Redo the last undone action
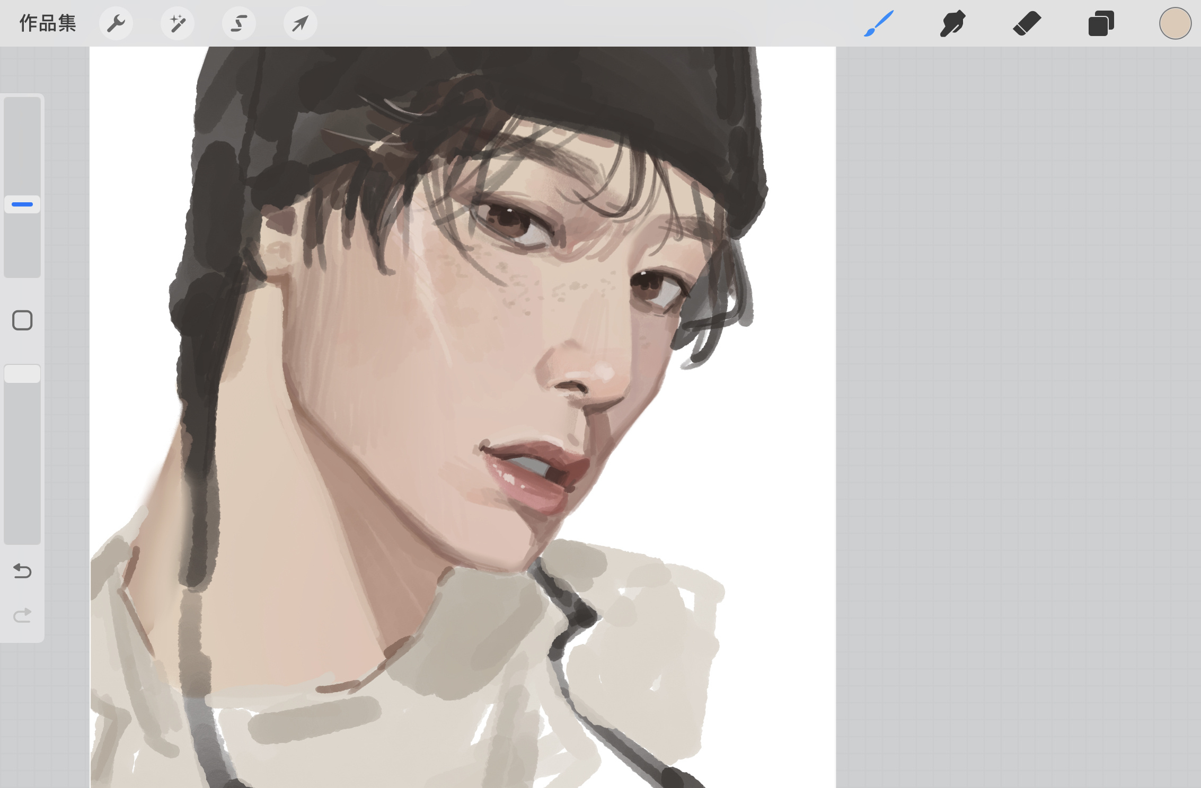The height and width of the screenshot is (788, 1201). 22,615
